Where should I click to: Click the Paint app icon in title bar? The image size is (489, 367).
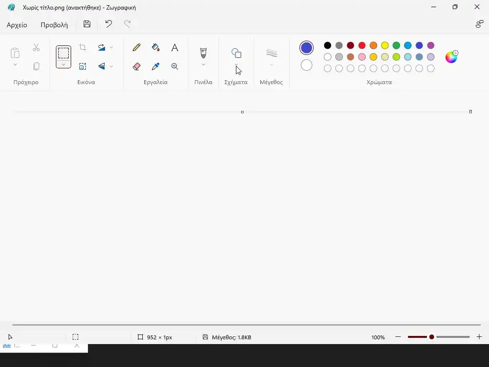tap(11, 7)
